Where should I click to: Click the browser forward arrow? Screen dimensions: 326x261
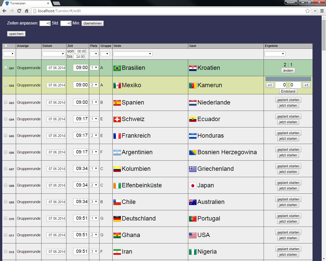click(x=12, y=11)
